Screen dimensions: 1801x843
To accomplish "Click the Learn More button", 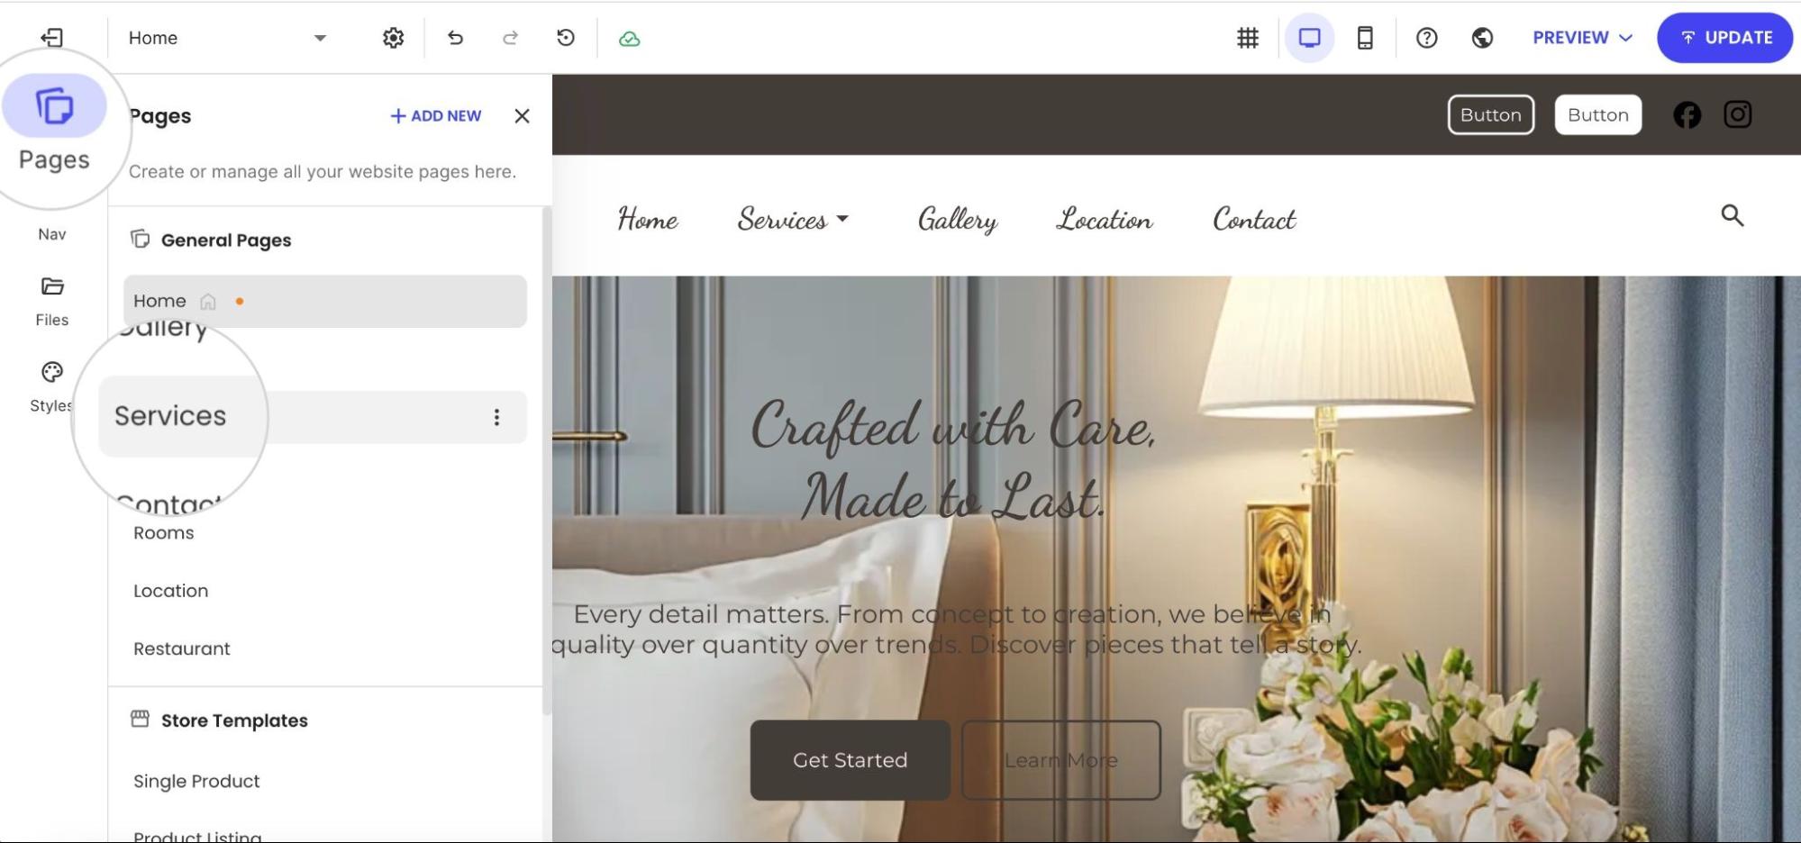I will pos(1060,760).
